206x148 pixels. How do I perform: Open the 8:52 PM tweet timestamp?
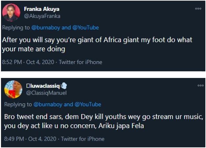(27, 62)
